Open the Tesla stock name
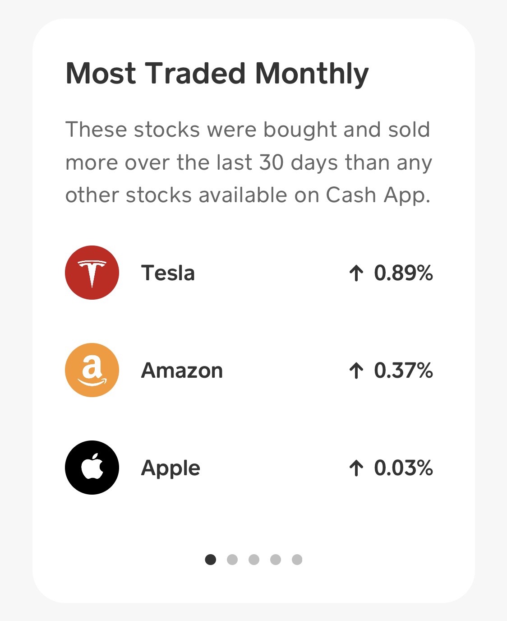 point(168,273)
